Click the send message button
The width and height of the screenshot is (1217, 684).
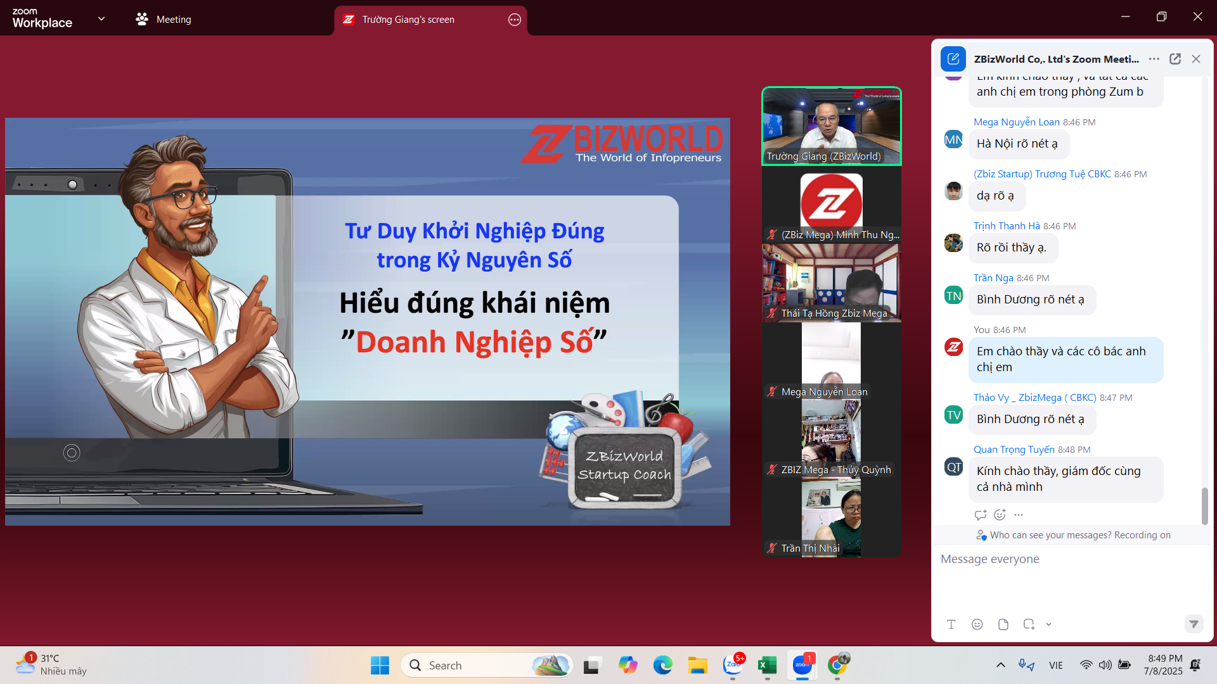tap(1194, 624)
